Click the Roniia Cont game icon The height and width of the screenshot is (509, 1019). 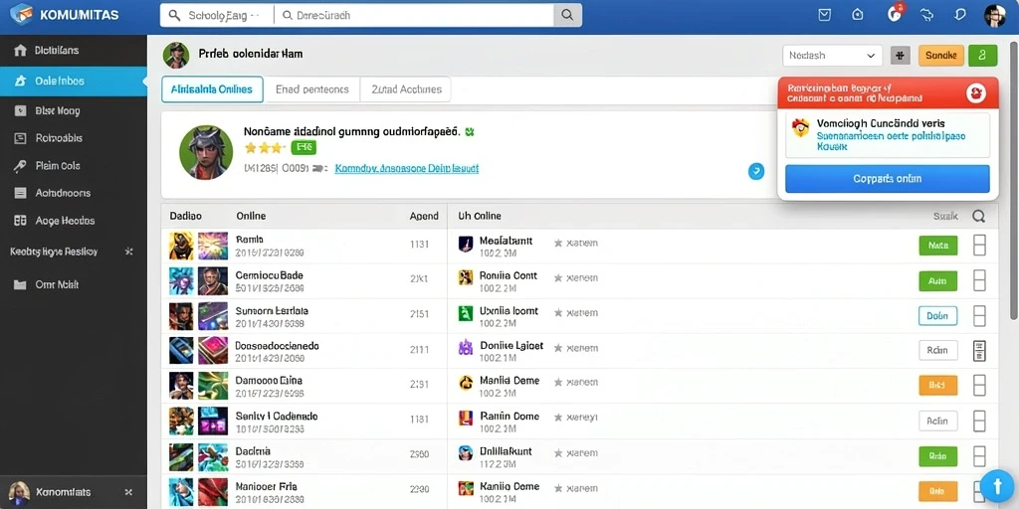(466, 278)
